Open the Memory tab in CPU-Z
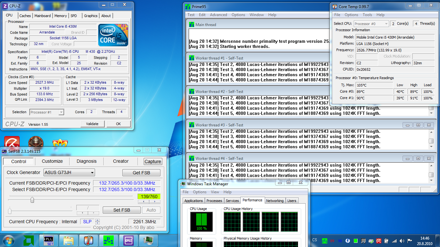Image resolution: width=440 pixels, height=247 pixels. coord(61,16)
